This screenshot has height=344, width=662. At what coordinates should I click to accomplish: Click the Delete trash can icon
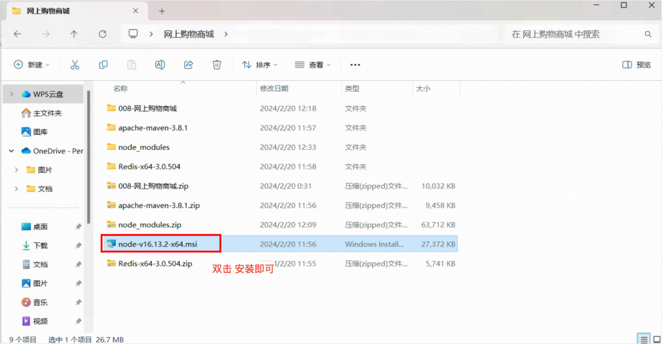pyautogui.click(x=217, y=65)
